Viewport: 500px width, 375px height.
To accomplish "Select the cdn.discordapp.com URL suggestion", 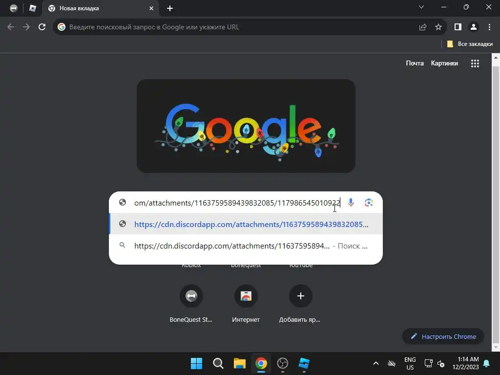I will (246, 224).
